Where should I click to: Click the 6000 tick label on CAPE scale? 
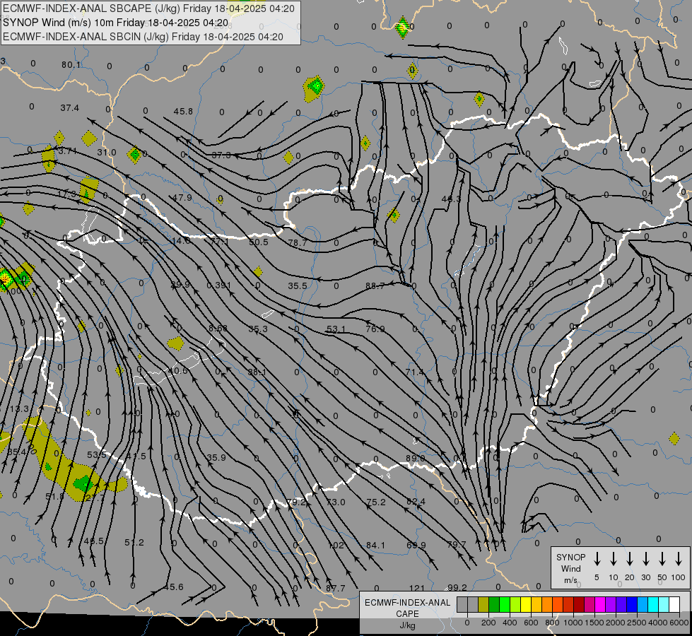click(679, 623)
